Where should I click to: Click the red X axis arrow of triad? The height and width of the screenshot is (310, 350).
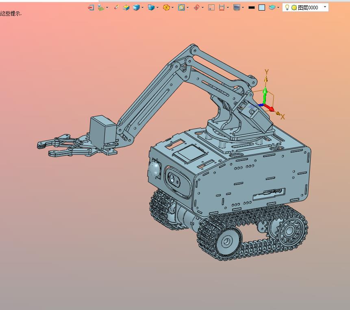click(270, 108)
